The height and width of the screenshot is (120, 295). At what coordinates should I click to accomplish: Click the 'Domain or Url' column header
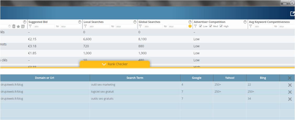tap(45, 78)
